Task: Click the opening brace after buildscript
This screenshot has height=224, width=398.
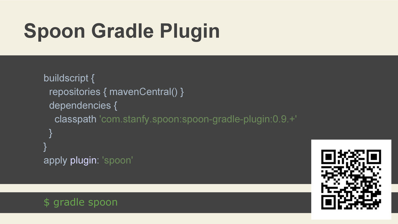Action: [92, 78]
